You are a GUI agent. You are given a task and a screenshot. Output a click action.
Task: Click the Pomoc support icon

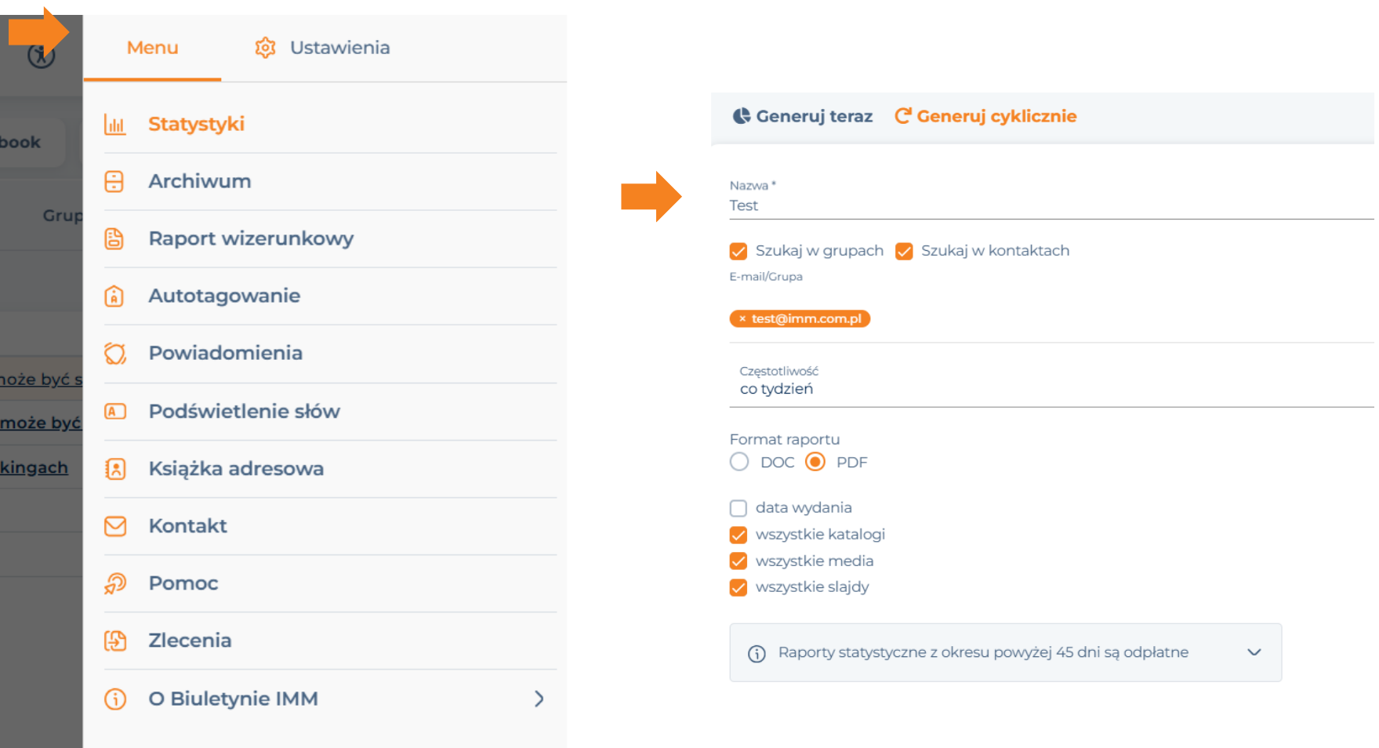tap(115, 583)
